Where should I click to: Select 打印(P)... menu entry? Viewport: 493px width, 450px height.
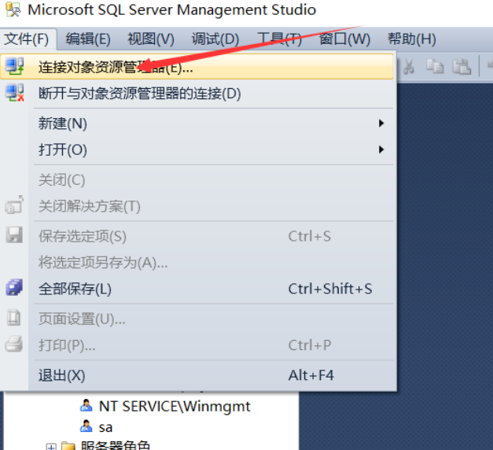click(x=197, y=345)
